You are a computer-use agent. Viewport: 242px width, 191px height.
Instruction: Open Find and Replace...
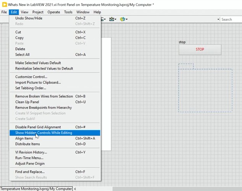(55, 172)
